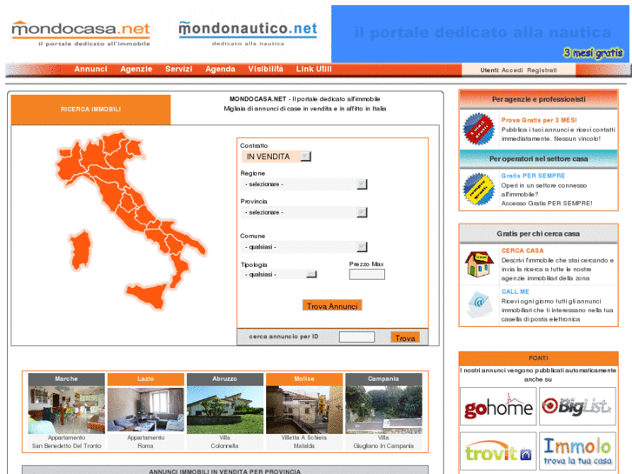
Task: Click the Cerca Casa house icon
Action: tap(479, 264)
